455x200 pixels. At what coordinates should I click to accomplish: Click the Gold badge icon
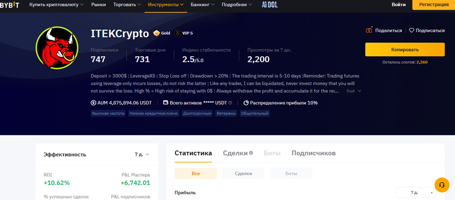coord(156,33)
